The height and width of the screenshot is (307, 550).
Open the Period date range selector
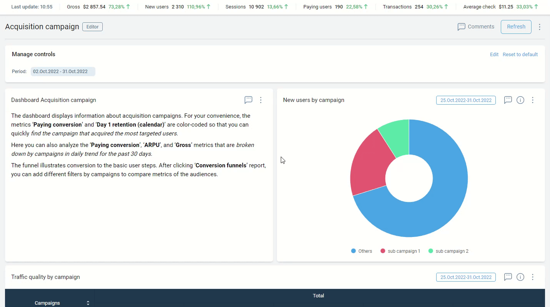(x=63, y=72)
